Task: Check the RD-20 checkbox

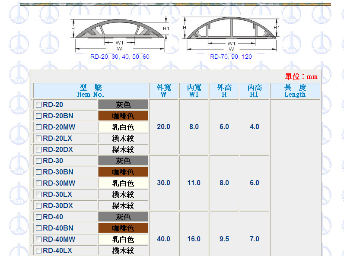Action: click(x=38, y=104)
